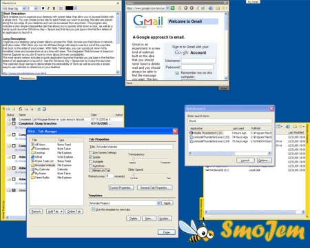The image size is (310, 248).
Task: Select the GMail entry icon in tab list
Action: click(32, 157)
